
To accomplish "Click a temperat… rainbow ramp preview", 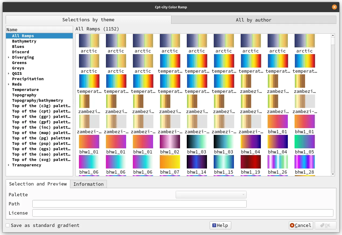I will click(x=170, y=61).
